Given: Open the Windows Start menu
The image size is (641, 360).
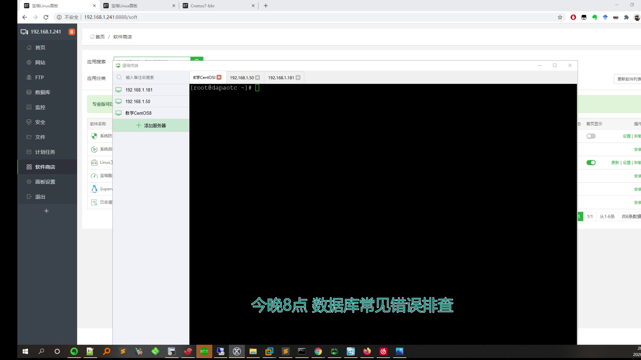Looking at the screenshot, I should (25, 351).
